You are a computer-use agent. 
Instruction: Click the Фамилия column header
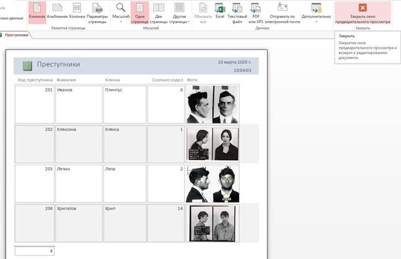click(66, 80)
